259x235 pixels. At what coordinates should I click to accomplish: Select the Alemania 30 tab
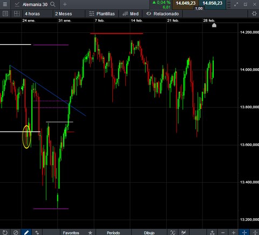pos(35,4)
